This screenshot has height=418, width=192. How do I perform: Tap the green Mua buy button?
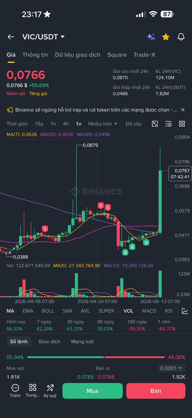93,391
